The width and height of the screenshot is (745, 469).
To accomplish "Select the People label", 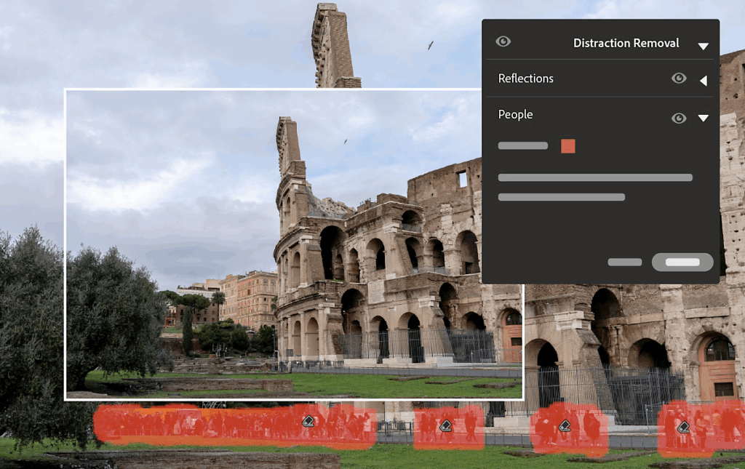I will [x=515, y=114].
